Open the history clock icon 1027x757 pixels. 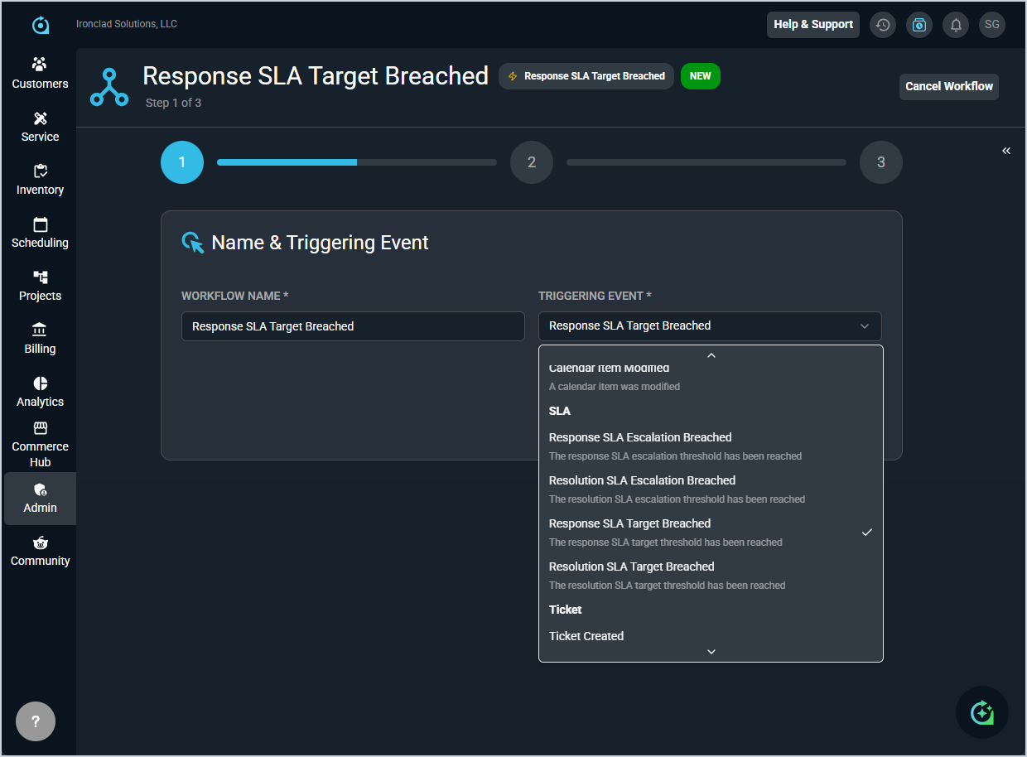pyautogui.click(x=883, y=25)
